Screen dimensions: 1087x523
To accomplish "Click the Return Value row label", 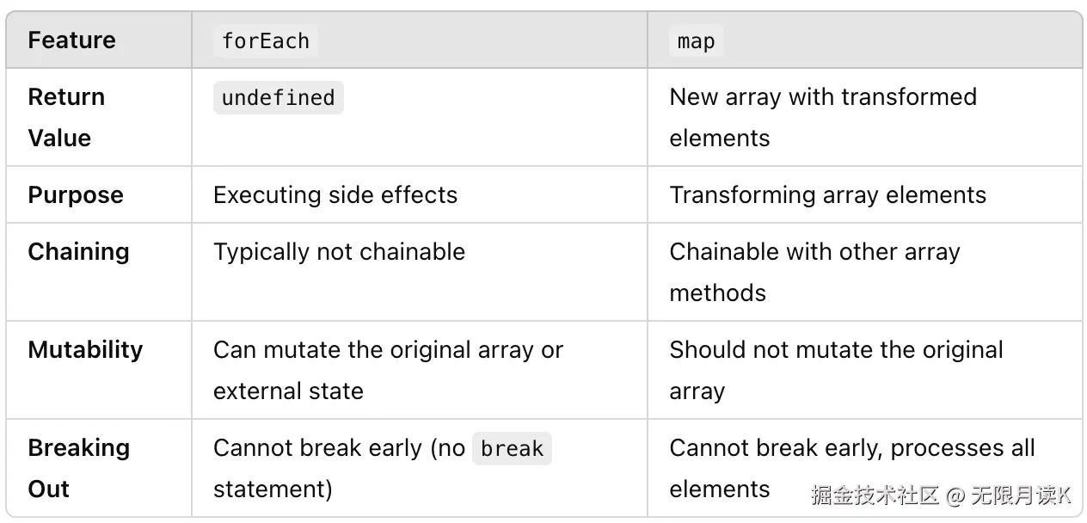I will tap(66, 117).
